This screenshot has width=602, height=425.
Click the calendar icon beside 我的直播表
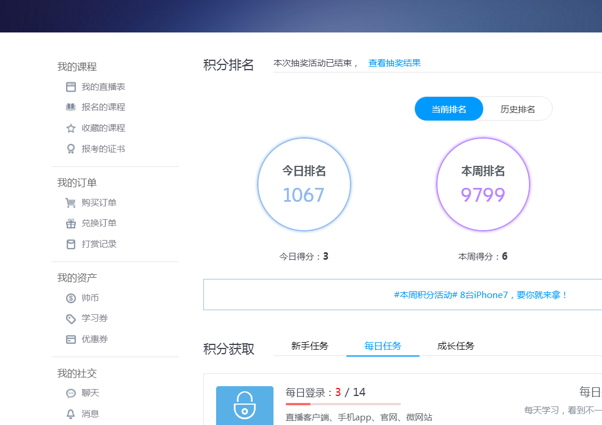point(71,87)
